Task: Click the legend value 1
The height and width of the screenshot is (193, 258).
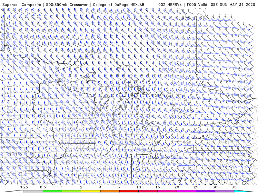Action: click(62, 187)
